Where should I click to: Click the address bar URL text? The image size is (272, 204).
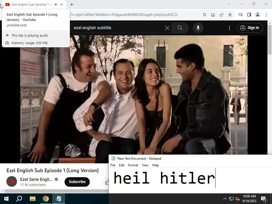(x=124, y=15)
